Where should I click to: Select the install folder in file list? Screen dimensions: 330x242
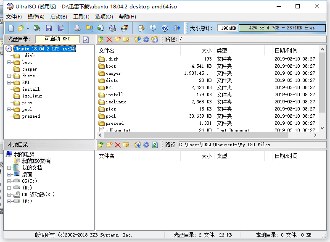coord(114,95)
